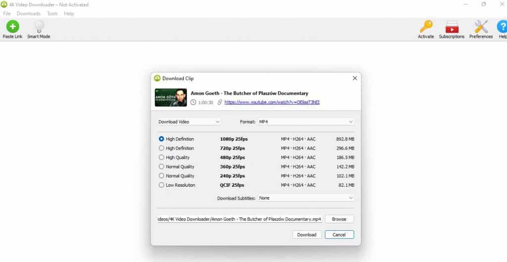507x262 pixels.
Task: Open the Format MP4 dropdown
Action: [306, 122]
